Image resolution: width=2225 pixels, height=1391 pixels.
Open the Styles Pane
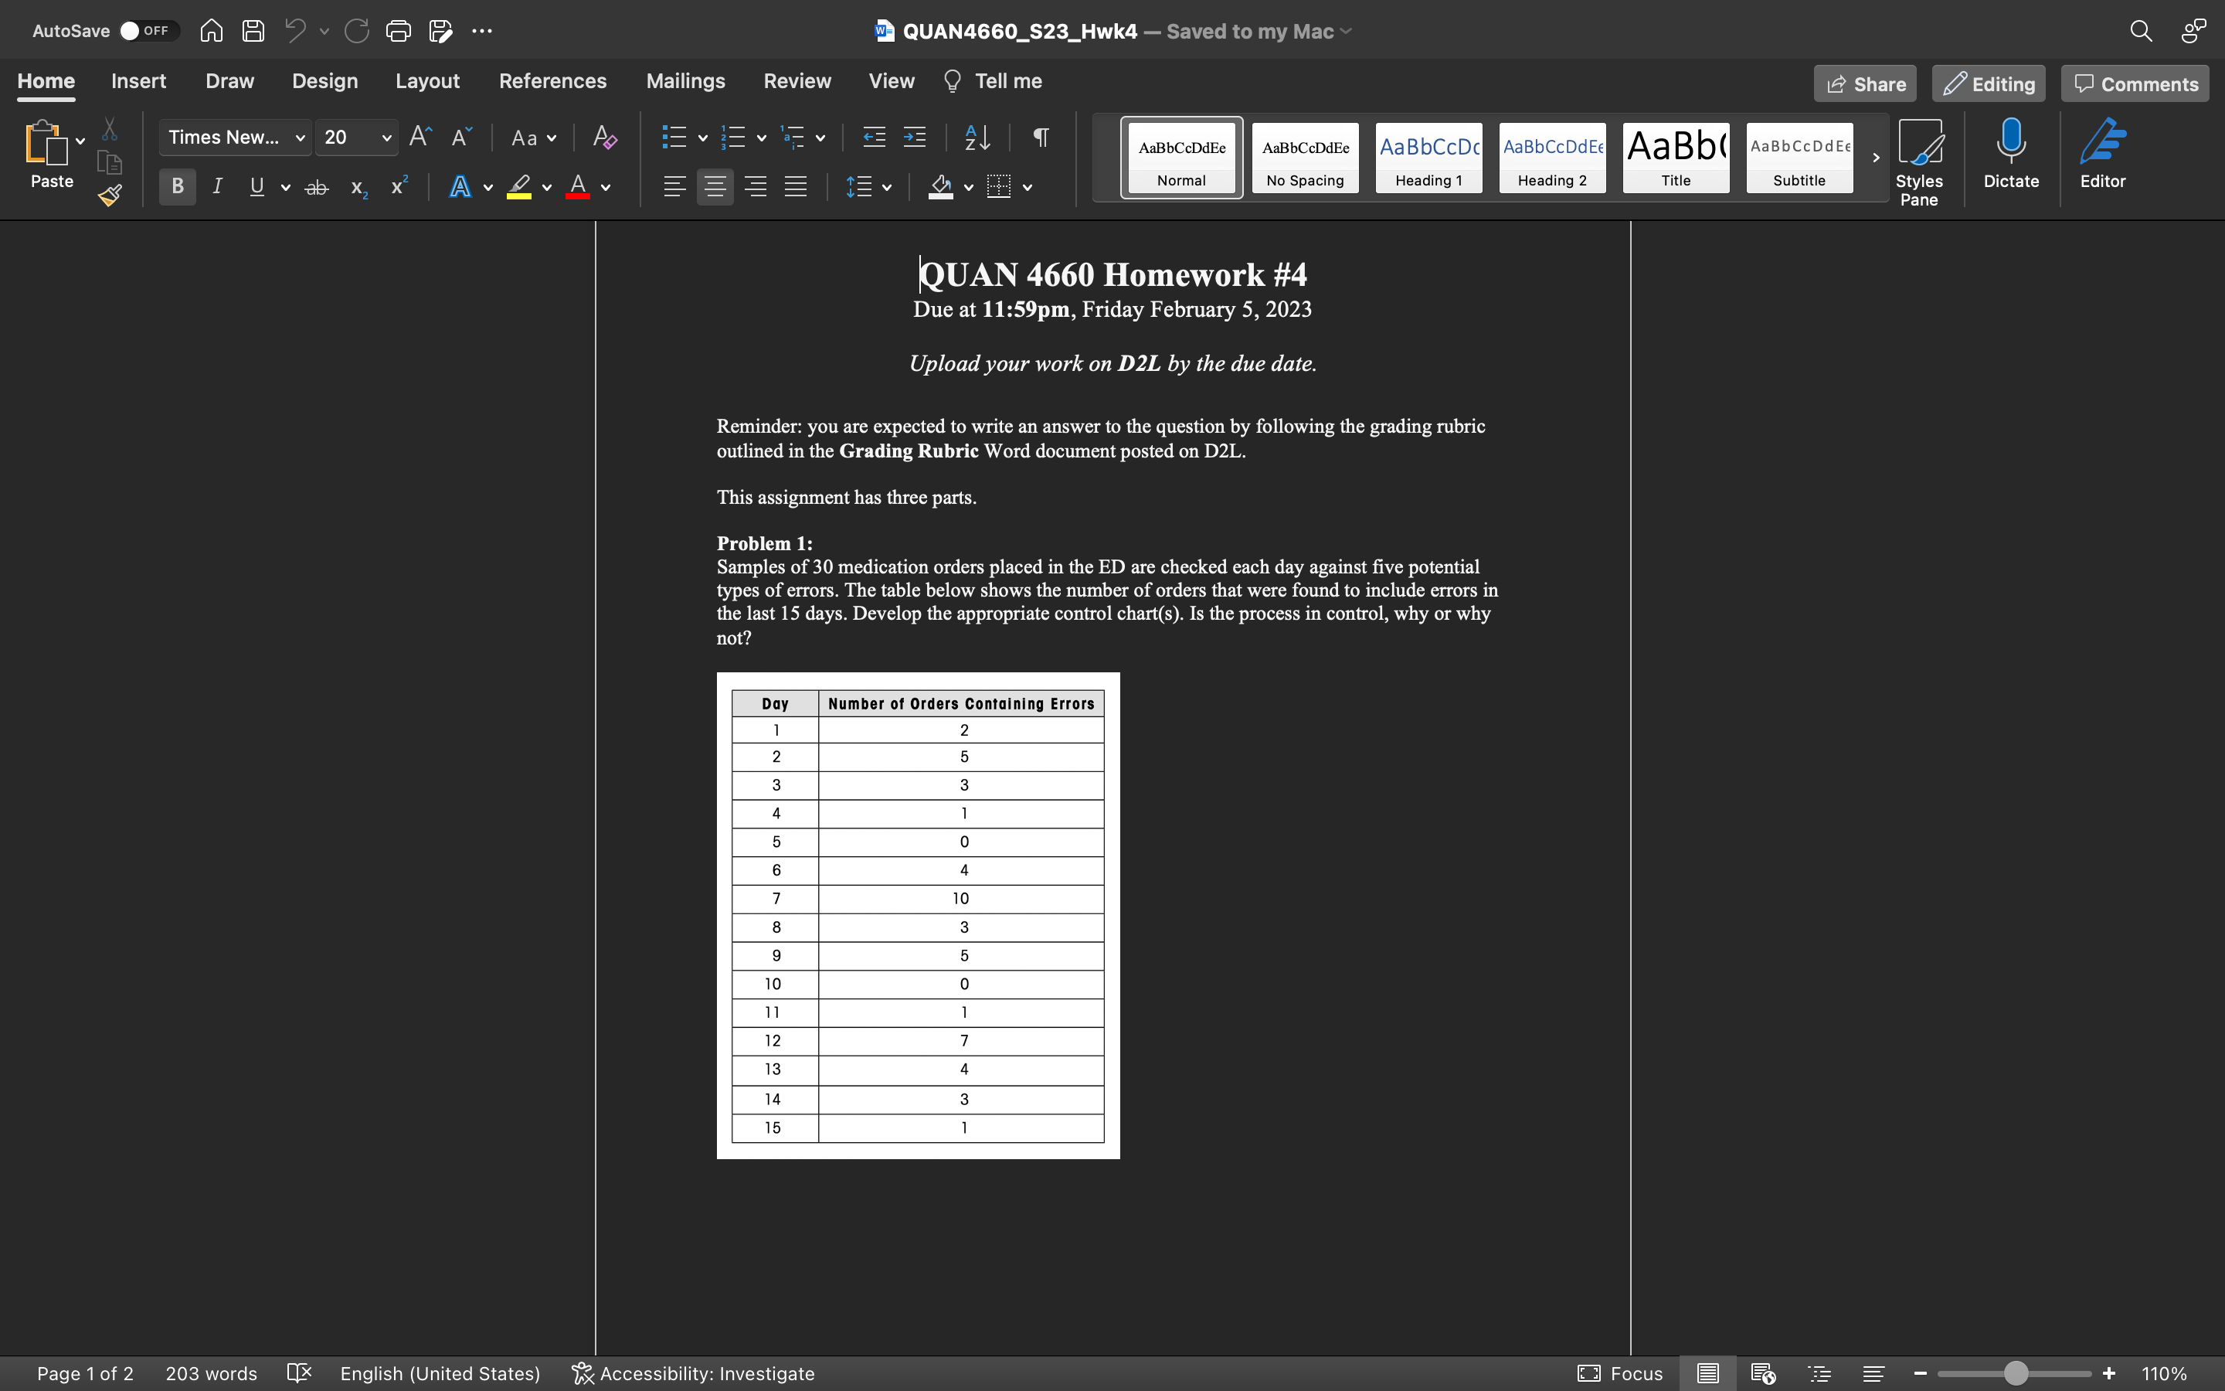[x=1919, y=162]
